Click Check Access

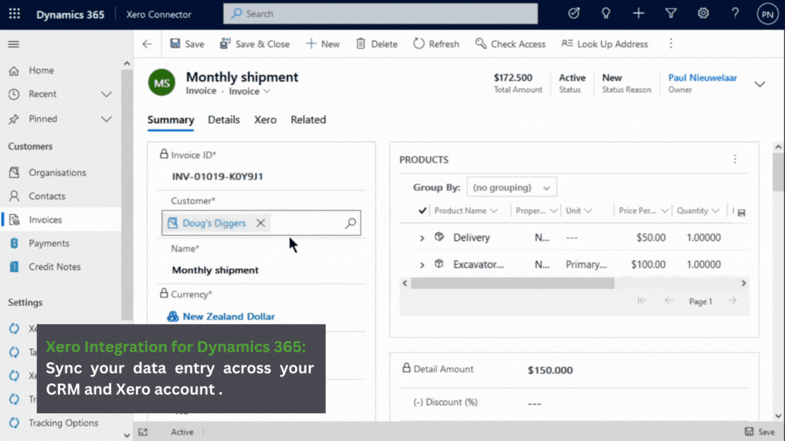click(510, 44)
